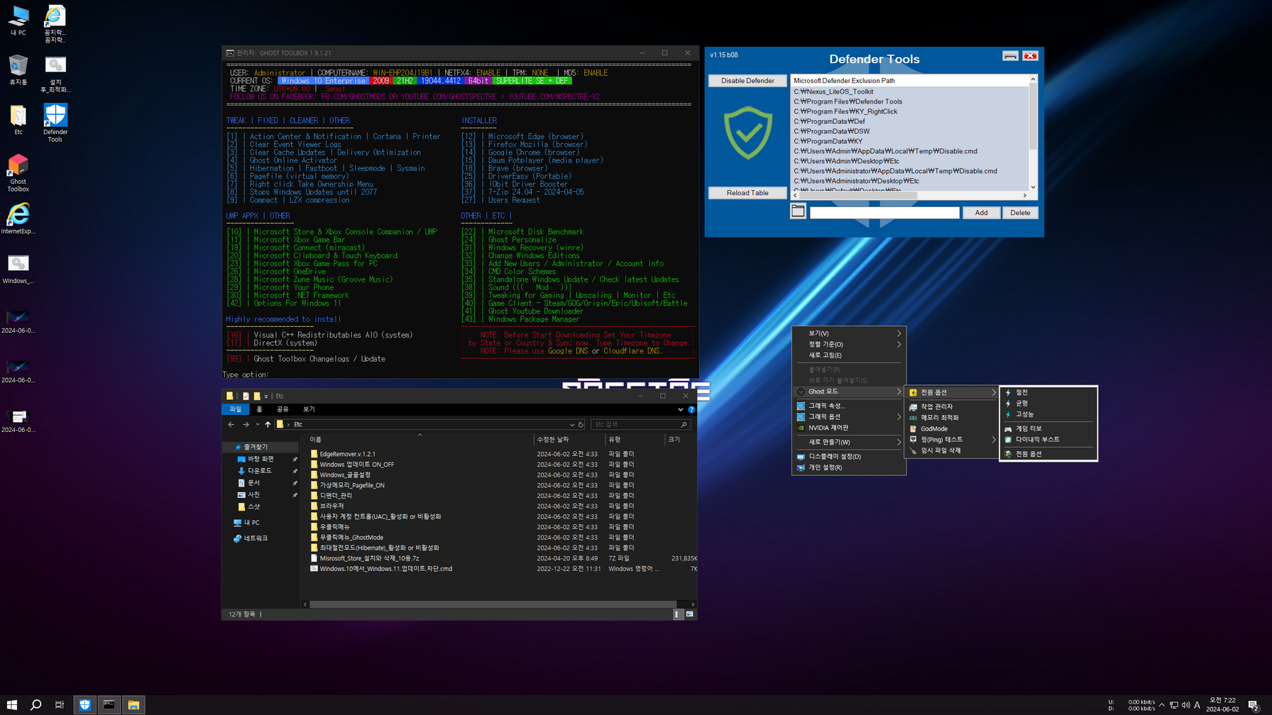1272x715 pixels.
Task: Click the exclusion path input field
Action: (x=884, y=212)
